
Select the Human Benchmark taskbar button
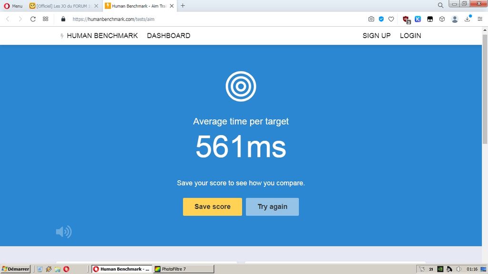pyautogui.click(x=122, y=269)
